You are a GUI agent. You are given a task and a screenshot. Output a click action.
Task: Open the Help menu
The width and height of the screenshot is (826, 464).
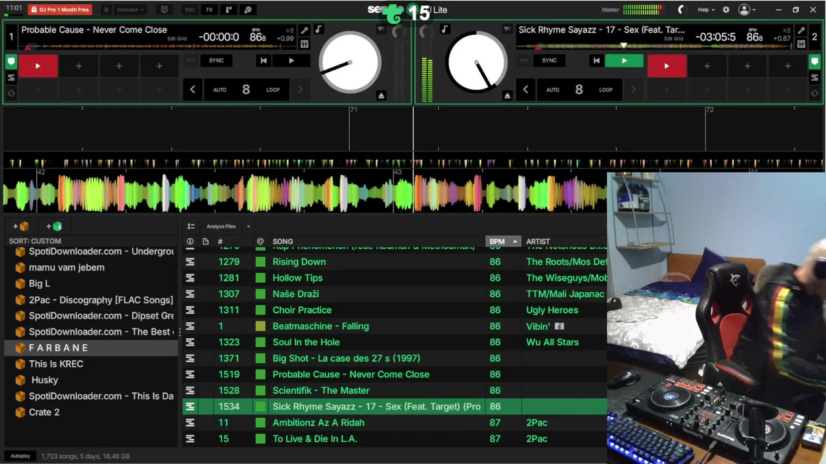(706, 10)
